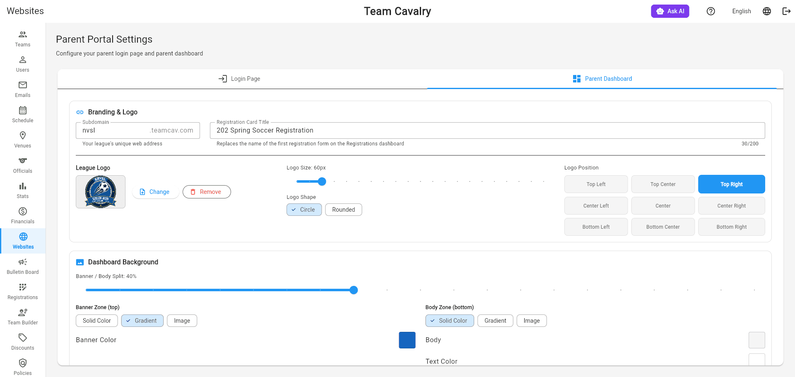Screen dimensions: 795x377
Task: Open the Bulletin Board megaphone icon
Action: coord(23,262)
